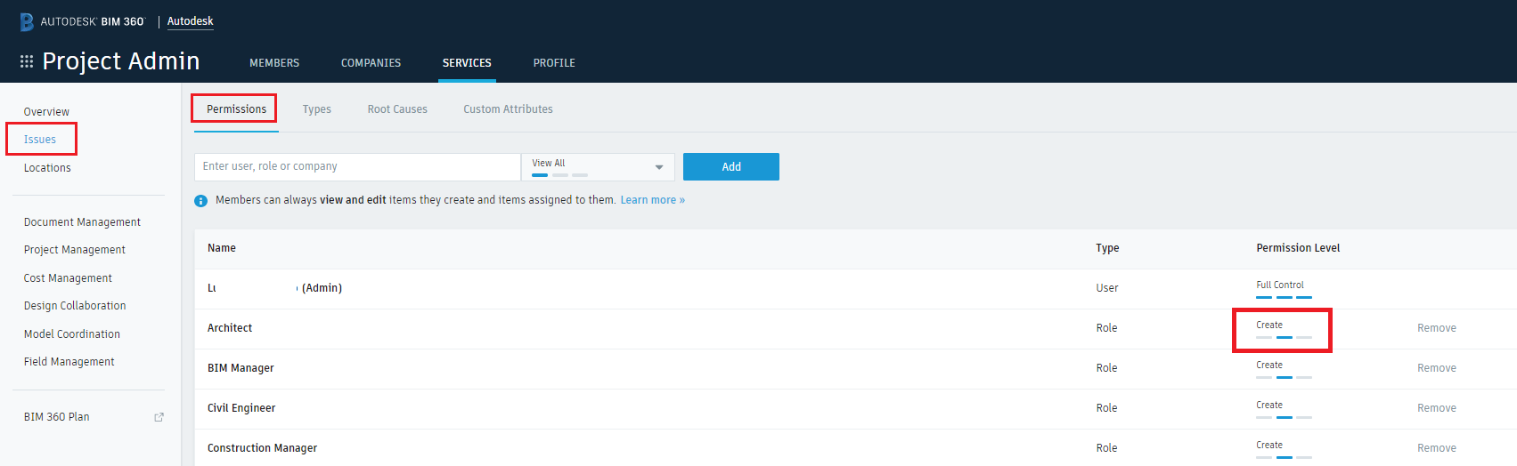This screenshot has width=1517, height=466.
Task: Open the Members tab
Action: (274, 63)
